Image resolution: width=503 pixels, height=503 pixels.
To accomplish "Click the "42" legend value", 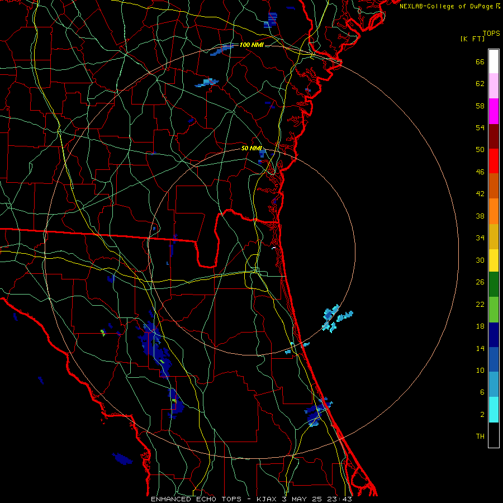I will tap(480, 194).
